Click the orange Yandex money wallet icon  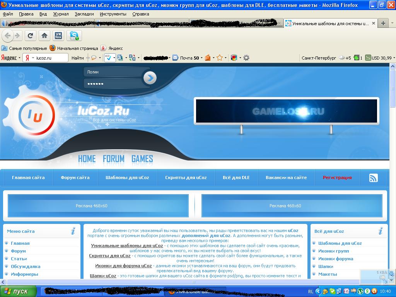[208, 58]
